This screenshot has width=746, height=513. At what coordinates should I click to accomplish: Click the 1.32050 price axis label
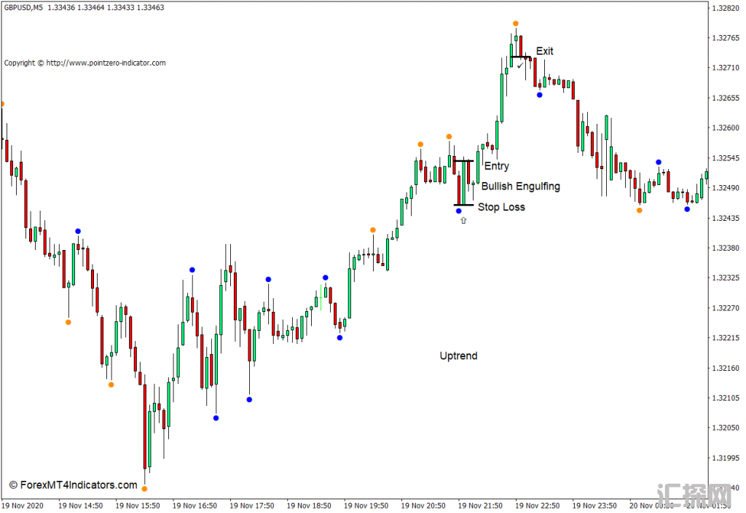(726, 428)
